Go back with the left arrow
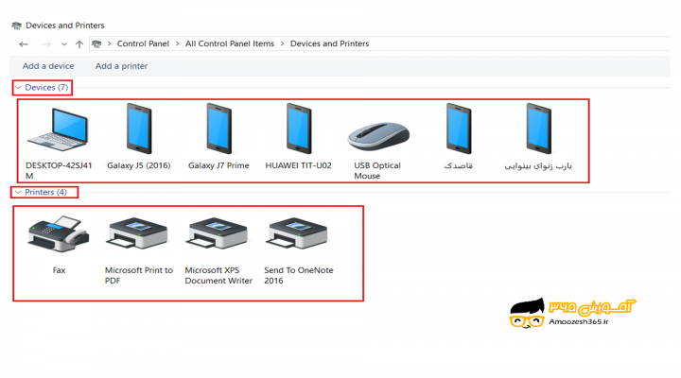Viewport: 681px width, 378px height. (24, 43)
